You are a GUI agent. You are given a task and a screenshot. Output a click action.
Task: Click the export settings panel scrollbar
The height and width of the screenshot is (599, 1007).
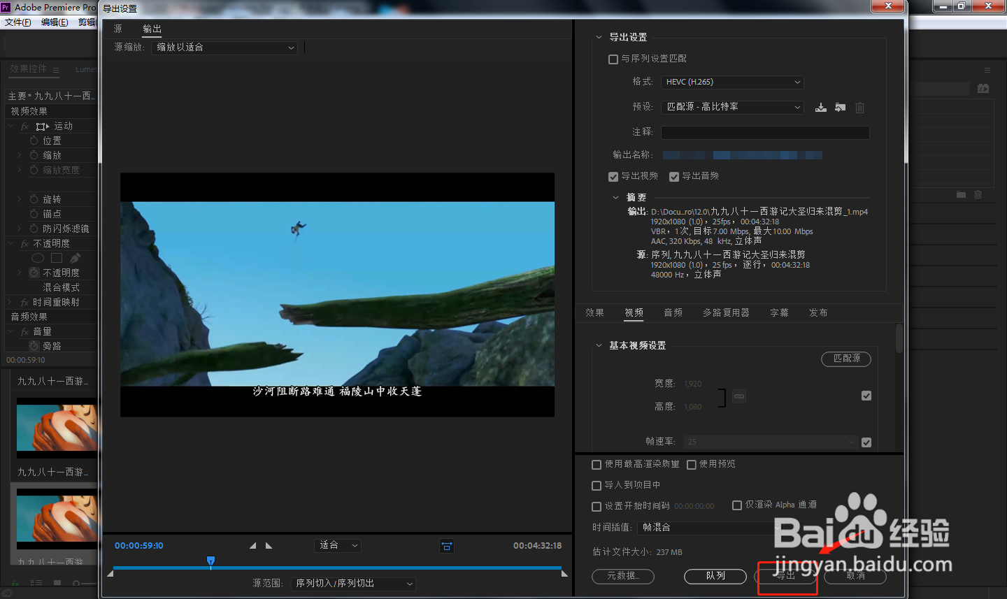[899, 339]
